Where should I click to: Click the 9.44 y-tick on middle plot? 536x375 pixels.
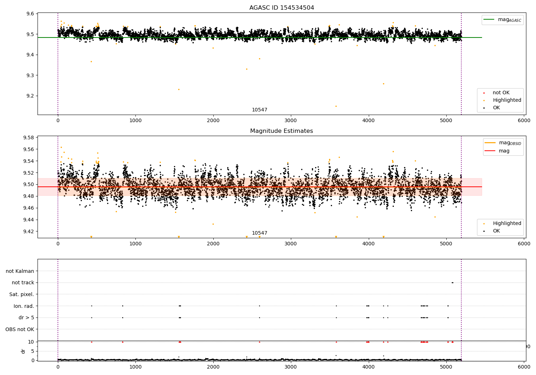point(29,220)
